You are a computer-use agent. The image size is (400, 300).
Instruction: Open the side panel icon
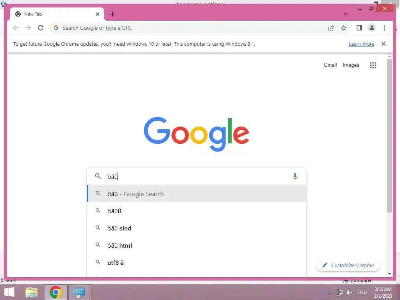359,28
